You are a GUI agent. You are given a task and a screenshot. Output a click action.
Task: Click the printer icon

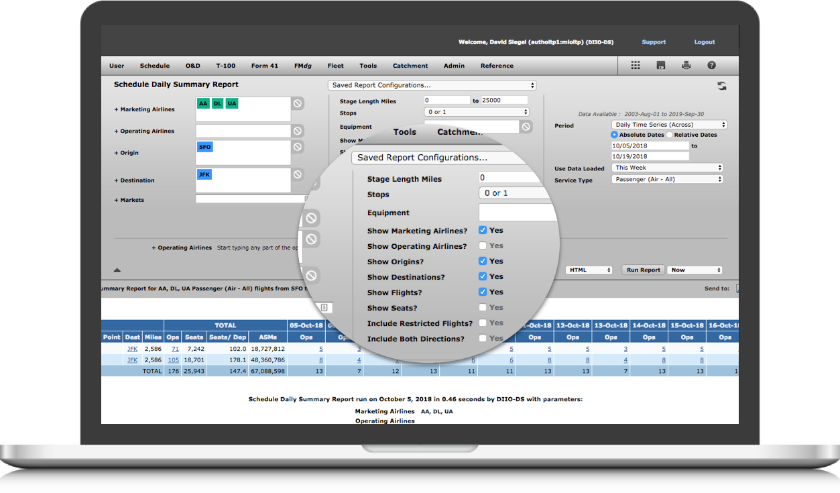pyautogui.click(x=686, y=66)
